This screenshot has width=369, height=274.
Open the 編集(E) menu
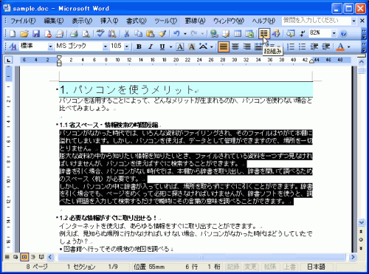tap(54, 21)
